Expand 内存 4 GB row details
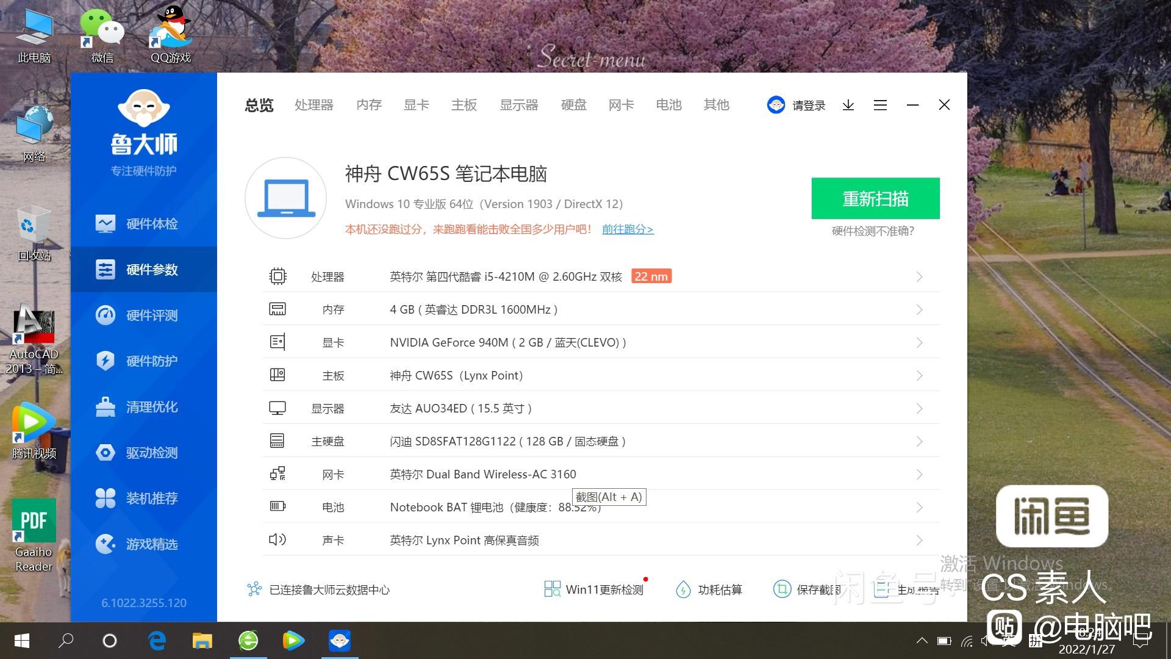The width and height of the screenshot is (1171, 659). (x=919, y=310)
